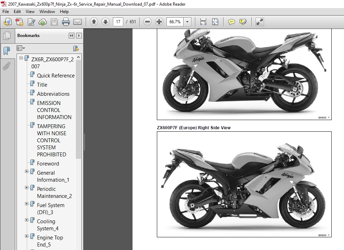
Task: Expand the Periodic Maintenance_2 bookmark
Action: 26,188
